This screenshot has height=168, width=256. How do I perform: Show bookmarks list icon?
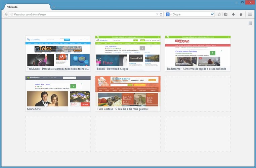click(226, 14)
